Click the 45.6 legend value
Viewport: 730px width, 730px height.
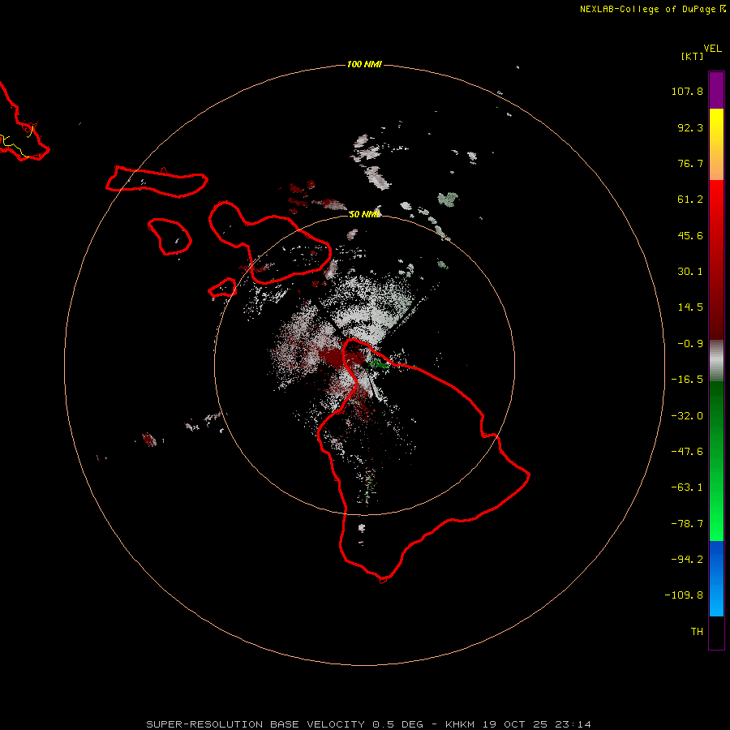[690, 235]
